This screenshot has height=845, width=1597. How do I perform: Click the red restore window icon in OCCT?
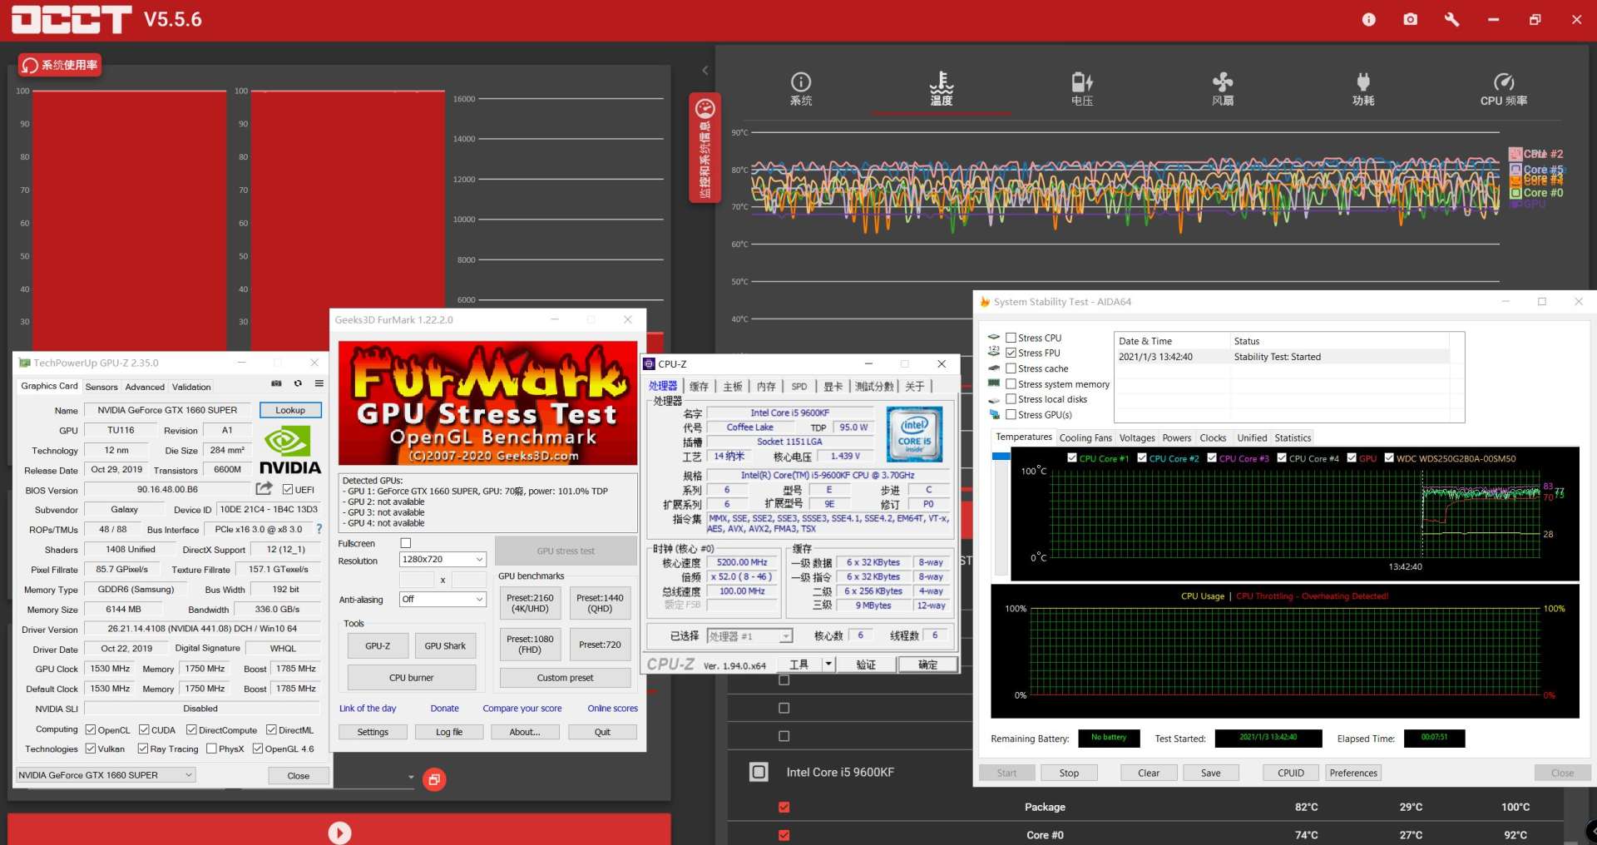point(434,779)
